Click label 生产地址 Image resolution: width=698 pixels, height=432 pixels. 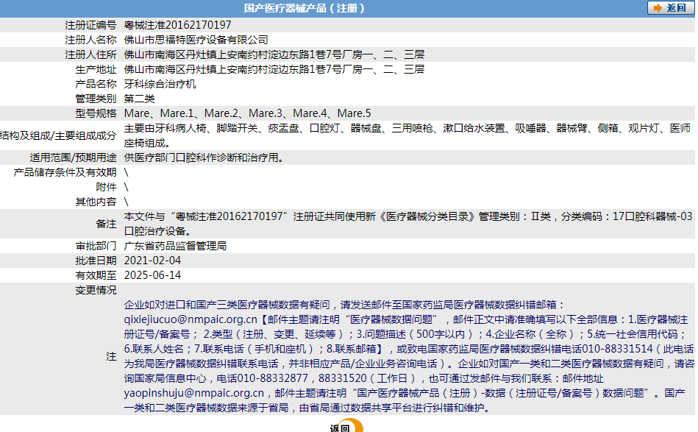coord(96,69)
